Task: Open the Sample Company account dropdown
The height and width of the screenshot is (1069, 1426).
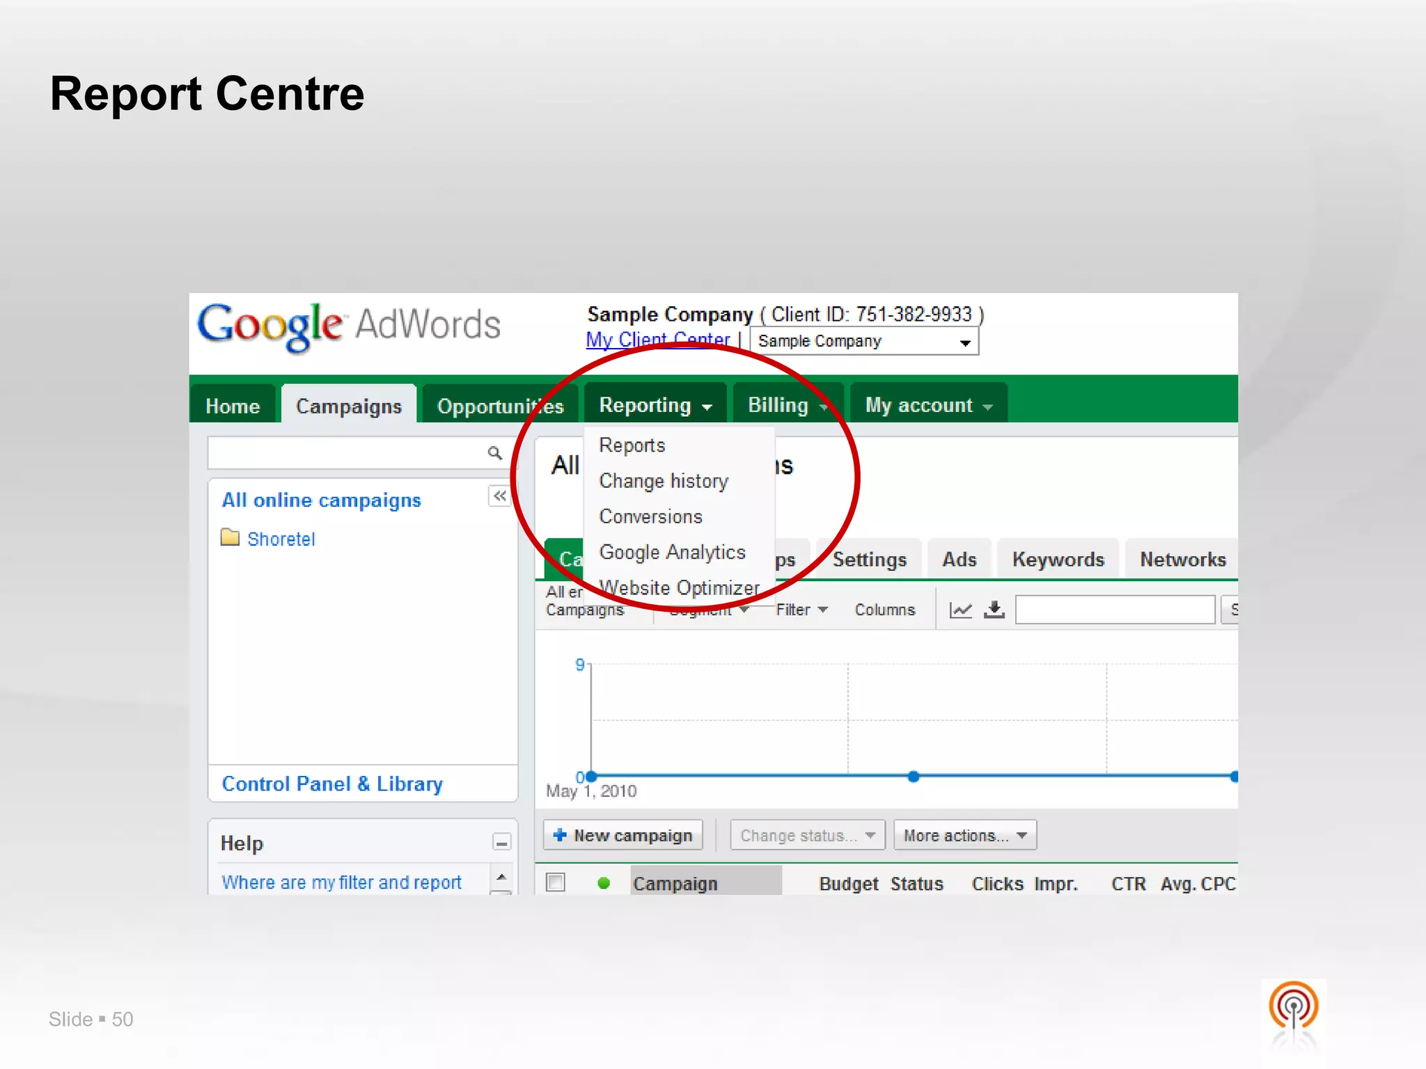Action: pos(864,341)
